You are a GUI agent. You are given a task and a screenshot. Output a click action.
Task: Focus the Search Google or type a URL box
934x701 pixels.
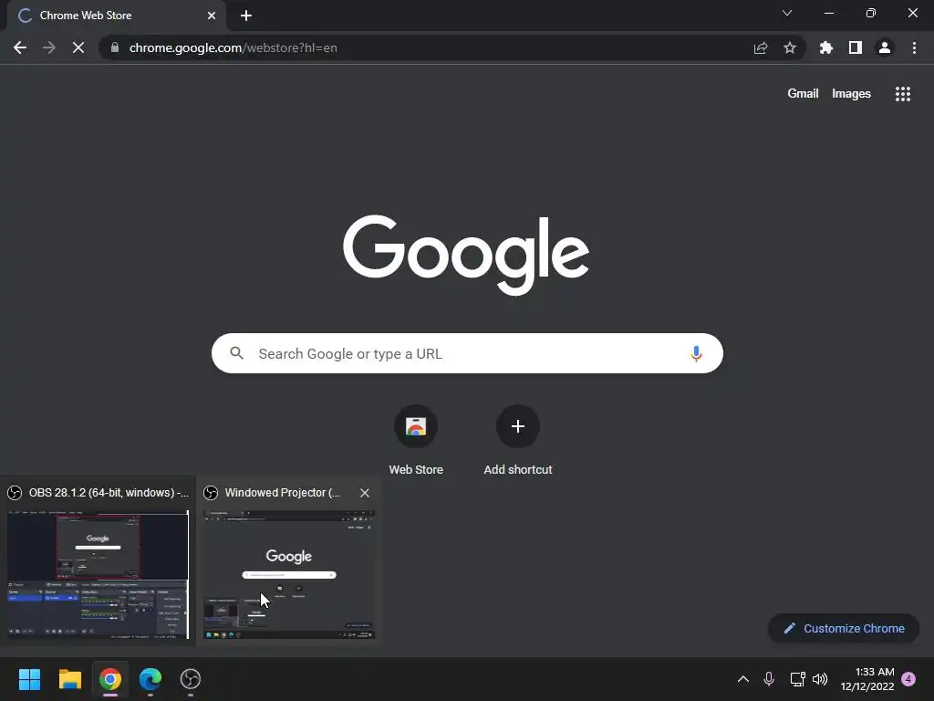[467, 353]
